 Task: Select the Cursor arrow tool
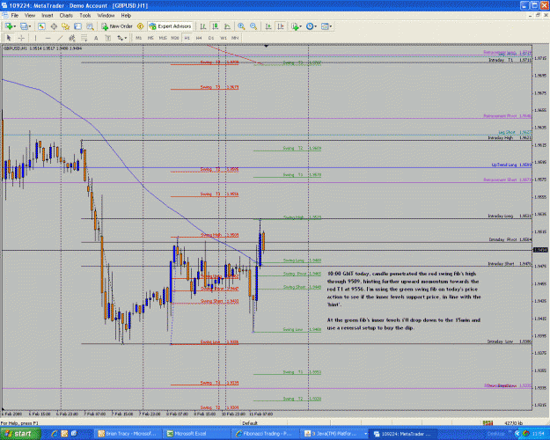[x=9, y=38]
